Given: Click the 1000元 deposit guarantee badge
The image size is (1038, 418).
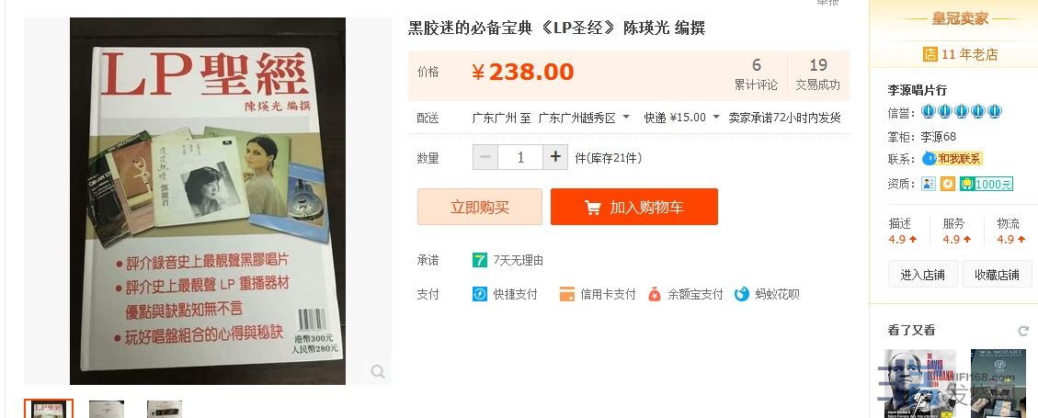Looking at the screenshot, I should pyautogui.click(x=987, y=184).
